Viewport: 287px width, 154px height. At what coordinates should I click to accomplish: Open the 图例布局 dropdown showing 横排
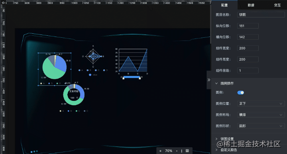tap(261, 115)
